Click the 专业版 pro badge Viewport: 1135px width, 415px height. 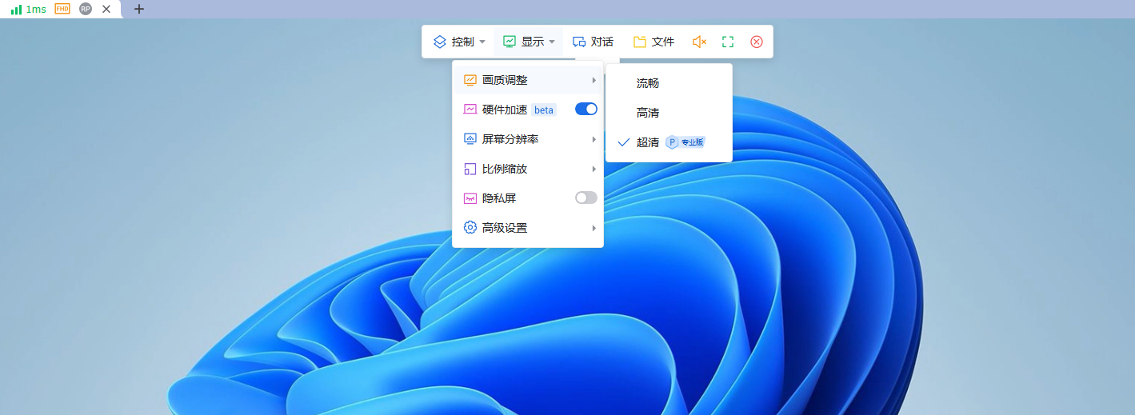[685, 142]
